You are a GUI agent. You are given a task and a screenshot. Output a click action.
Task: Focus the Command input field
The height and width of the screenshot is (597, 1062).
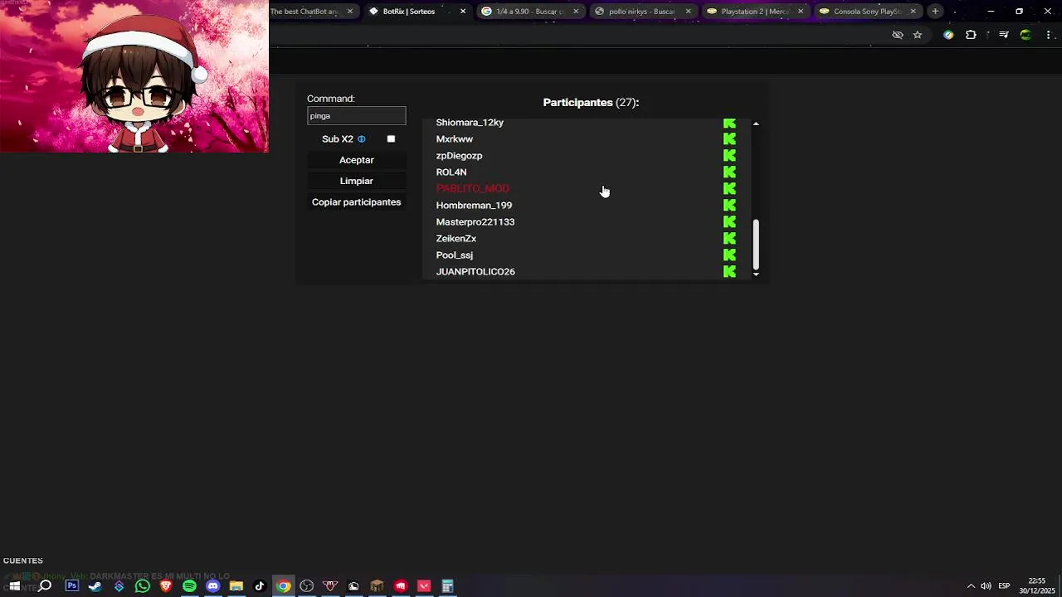357,116
